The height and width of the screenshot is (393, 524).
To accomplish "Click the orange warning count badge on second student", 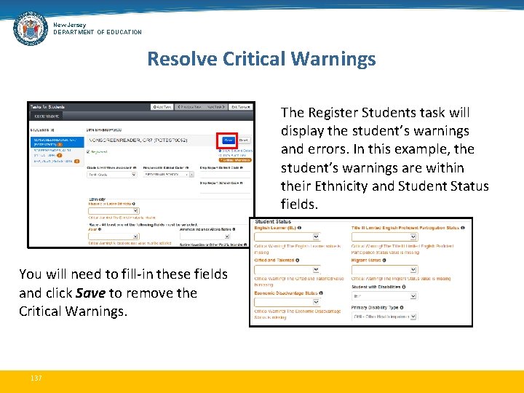I will 60,156.
